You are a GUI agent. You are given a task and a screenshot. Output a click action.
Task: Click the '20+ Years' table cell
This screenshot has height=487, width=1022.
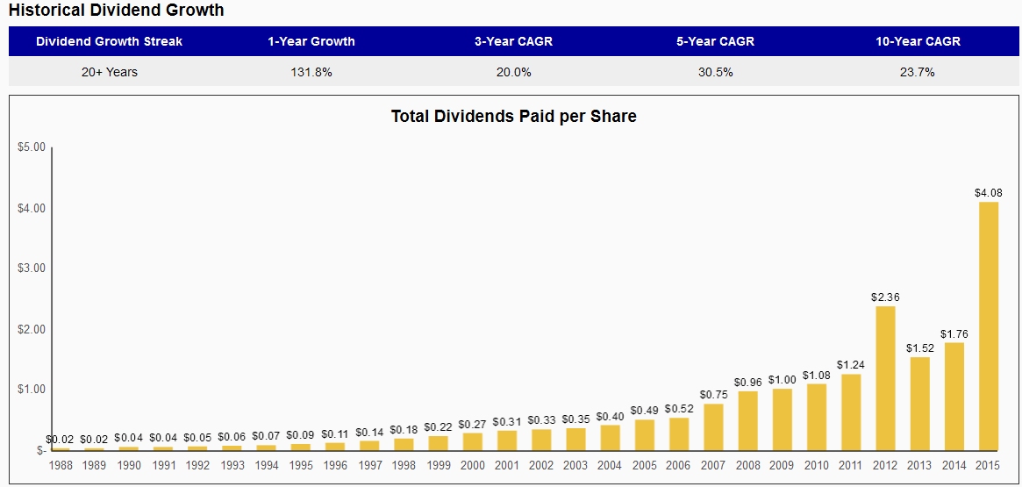[x=110, y=72]
